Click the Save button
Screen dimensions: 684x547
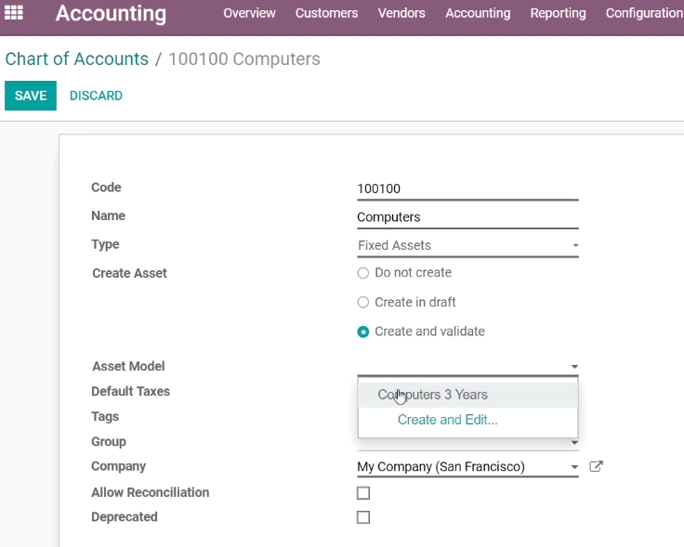[31, 96]
